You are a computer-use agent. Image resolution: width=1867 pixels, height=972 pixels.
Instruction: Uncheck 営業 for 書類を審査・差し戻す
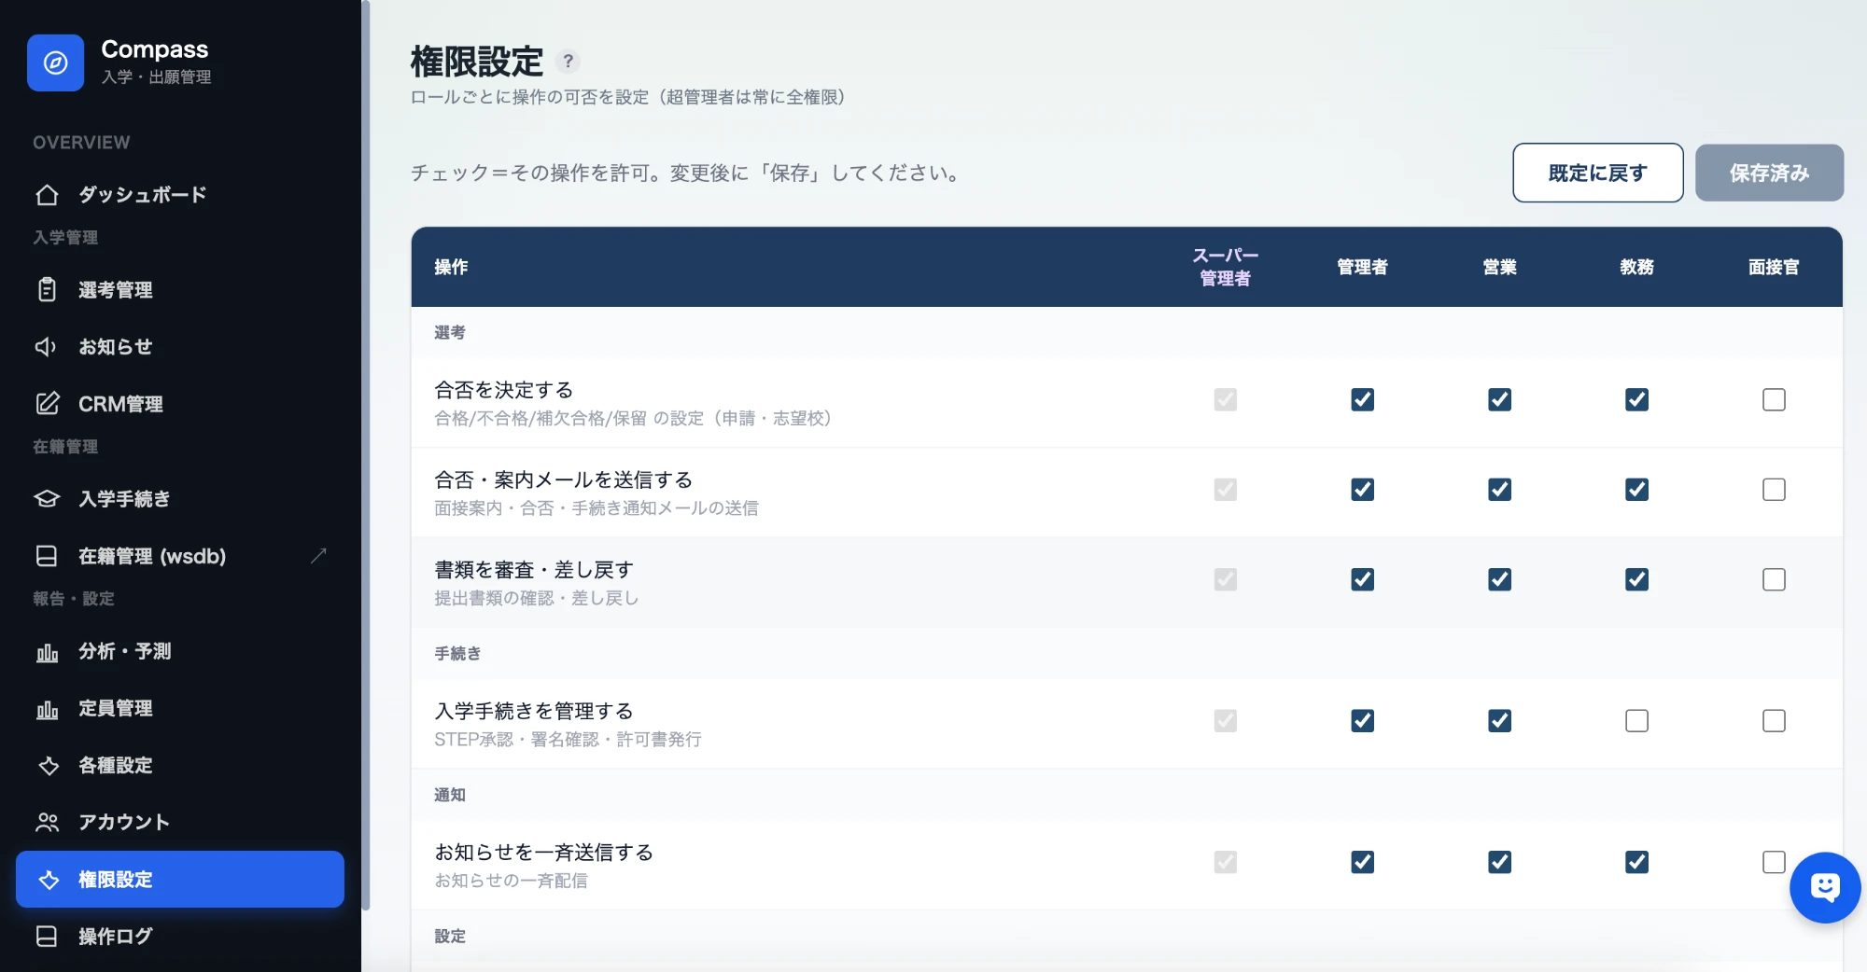1499,579
